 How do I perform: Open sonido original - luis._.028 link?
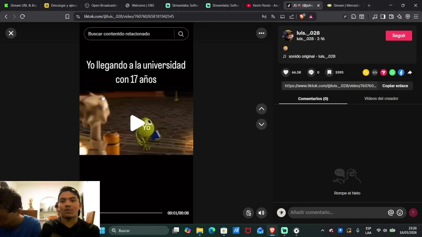[x=312, y=56]
